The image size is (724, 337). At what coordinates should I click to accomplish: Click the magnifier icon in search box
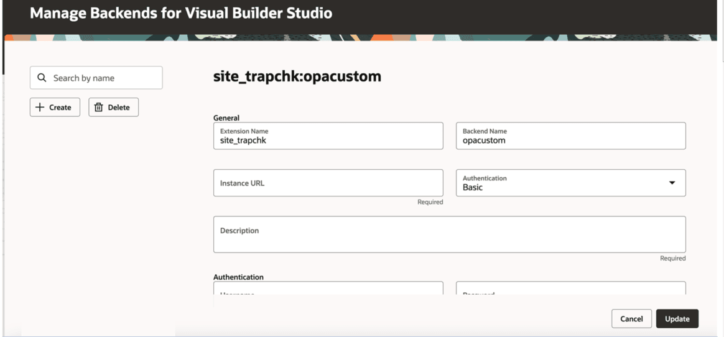click(x=42, y=78)
